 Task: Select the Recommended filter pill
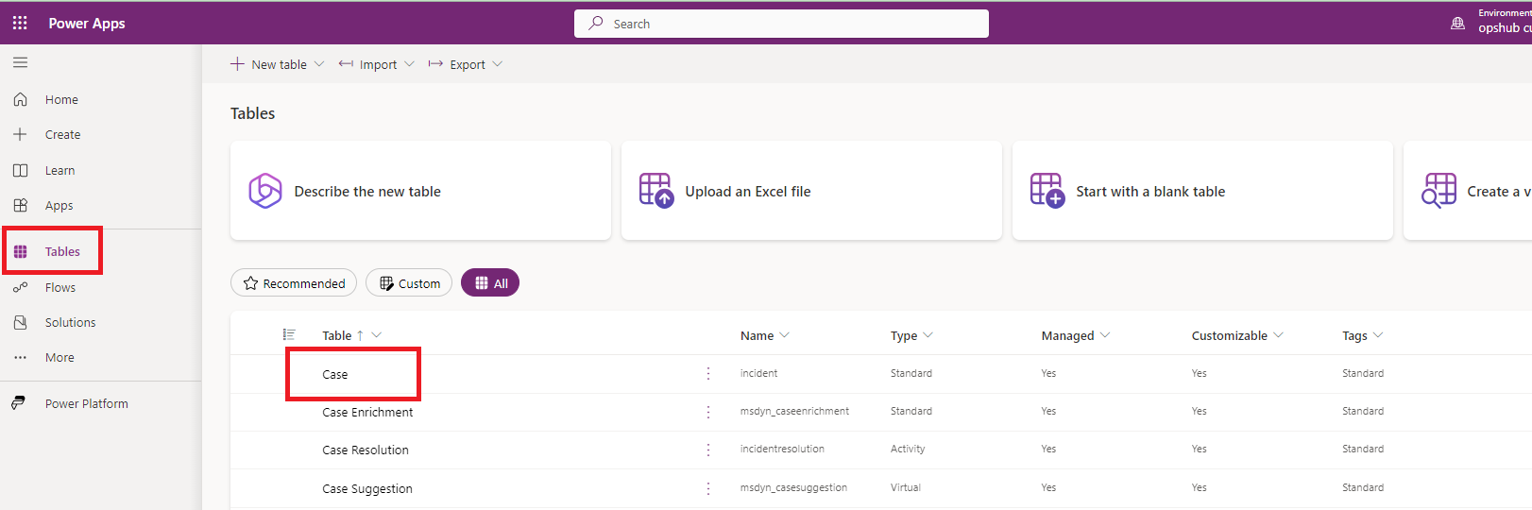point(294,283)
